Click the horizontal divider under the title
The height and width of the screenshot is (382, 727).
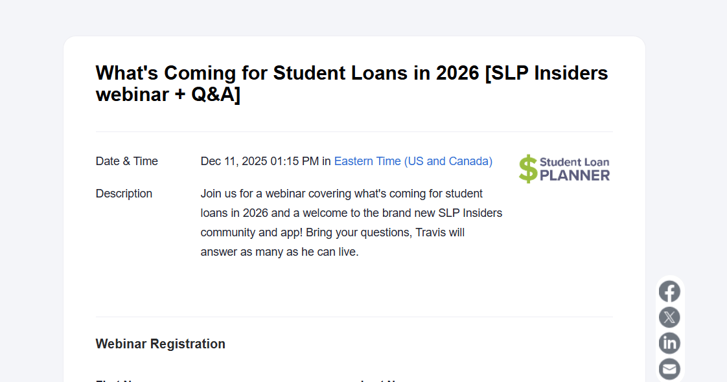pos(354,132)
